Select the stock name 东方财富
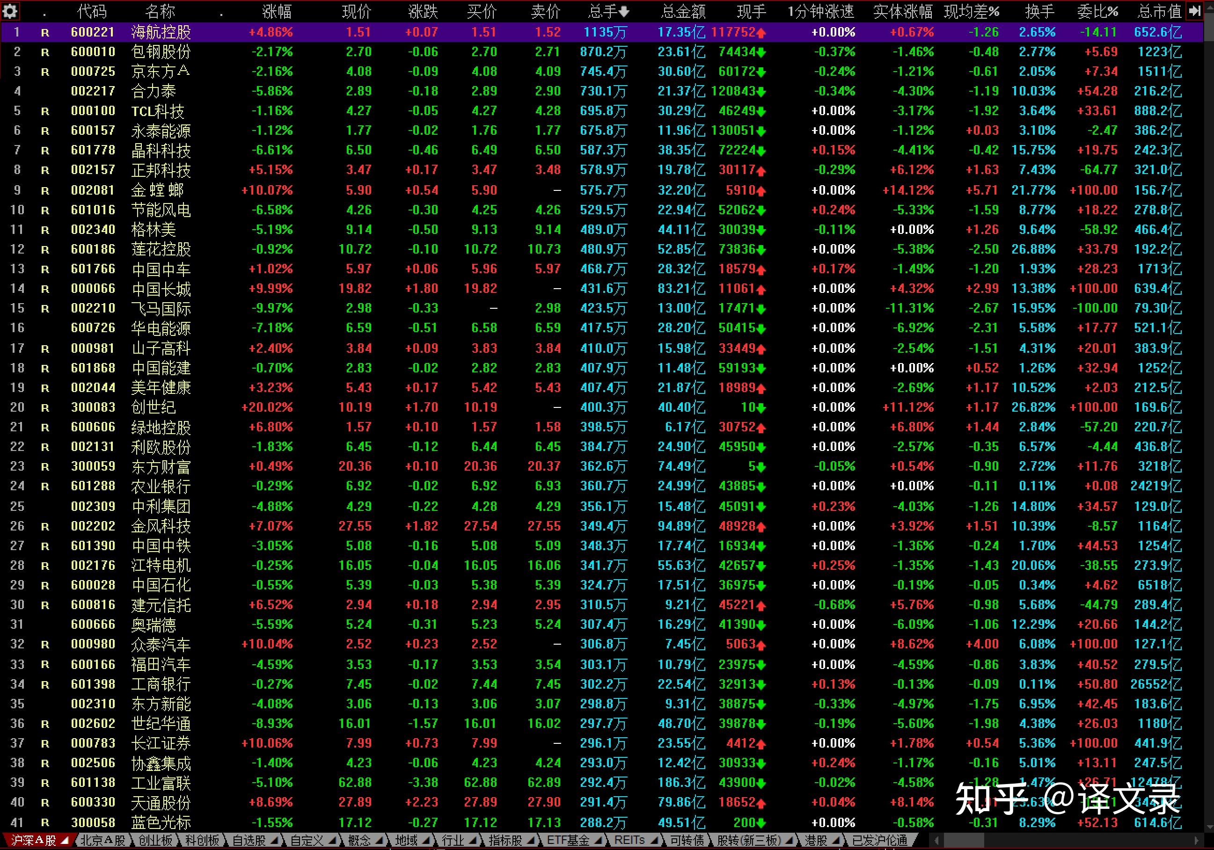The width and height of the screenshot is (1214, 850). (x=161, y=467)
